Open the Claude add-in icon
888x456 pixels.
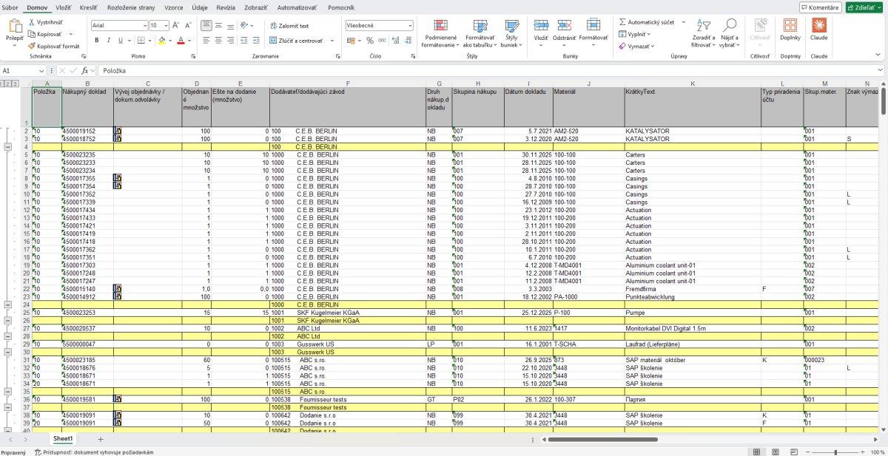pos(819,25)
